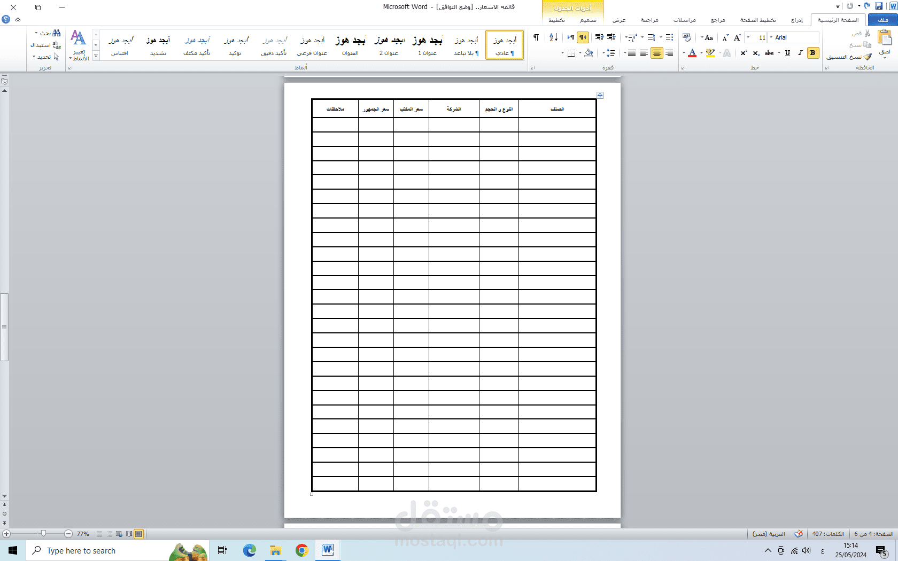
Task: Click the Borders icon
Action: click(x=571, y=53)
